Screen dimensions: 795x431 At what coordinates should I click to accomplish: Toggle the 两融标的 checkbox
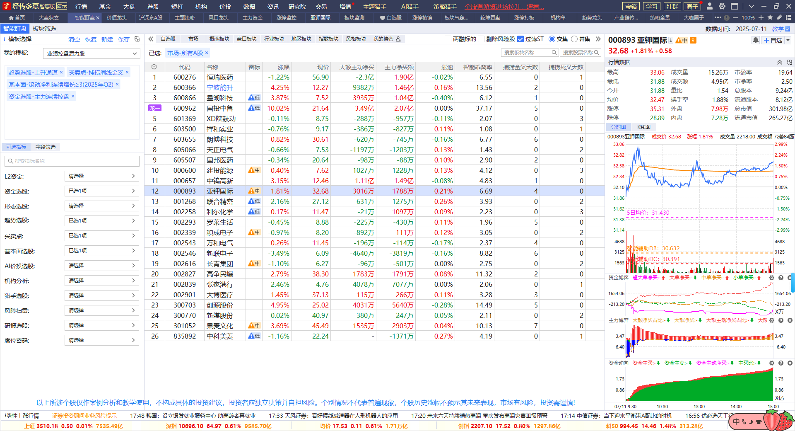(x=448, y=39)
